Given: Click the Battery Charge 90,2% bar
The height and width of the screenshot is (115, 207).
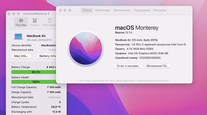Looking at the screenshot, I should (34, 72).
